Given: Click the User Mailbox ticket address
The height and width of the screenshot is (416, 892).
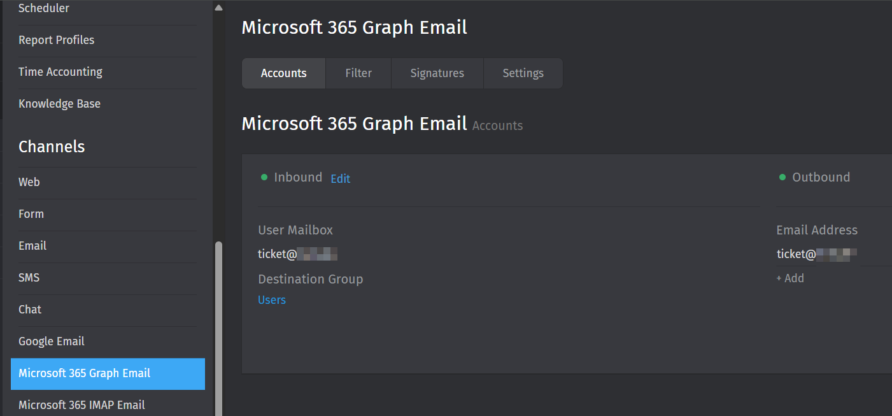Looking at the screenshot, I should [297, 254].
